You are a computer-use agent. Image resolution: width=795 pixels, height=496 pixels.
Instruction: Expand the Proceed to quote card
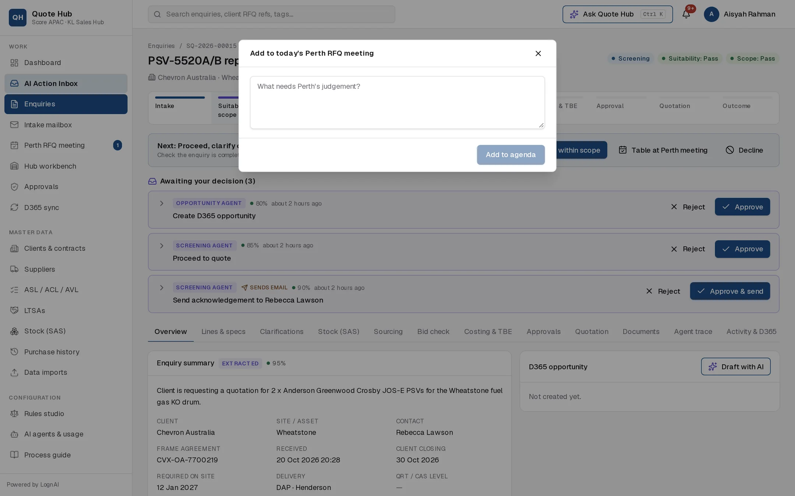point(161,245)
